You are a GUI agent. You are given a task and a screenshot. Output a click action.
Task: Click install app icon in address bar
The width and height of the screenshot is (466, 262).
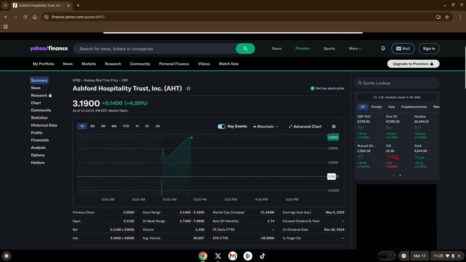click(x=438, y=17)
